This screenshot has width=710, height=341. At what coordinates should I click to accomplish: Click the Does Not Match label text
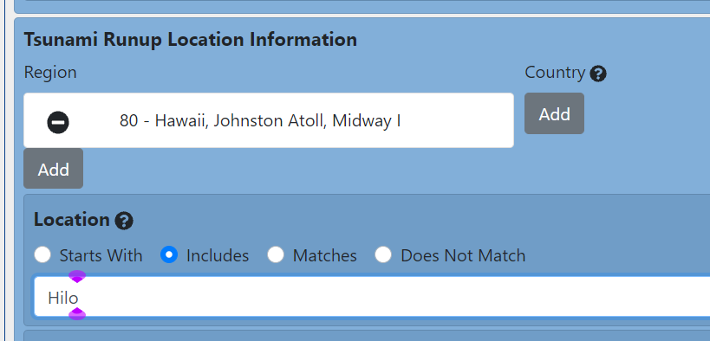463,255
